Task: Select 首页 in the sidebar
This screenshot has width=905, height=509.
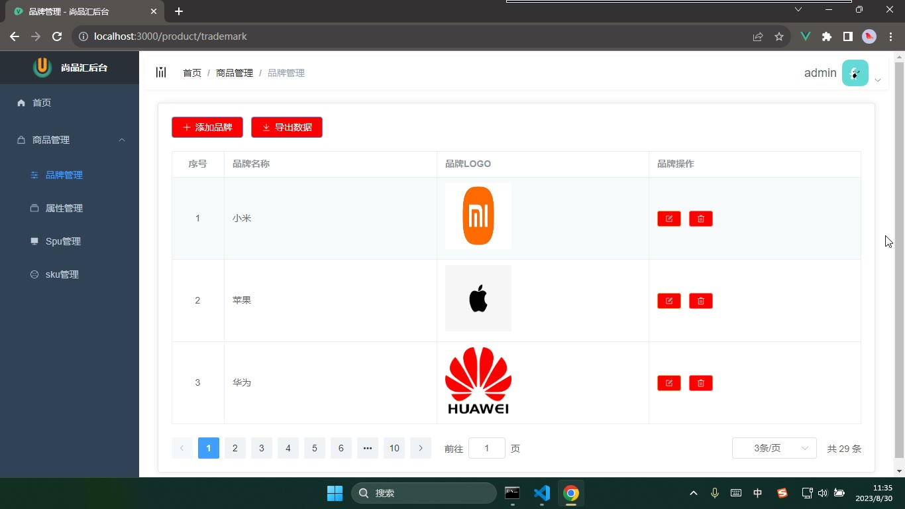Action: coord(70,103)
